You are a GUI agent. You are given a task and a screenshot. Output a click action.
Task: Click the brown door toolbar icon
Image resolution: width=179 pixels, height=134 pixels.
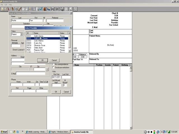(44, 9)
